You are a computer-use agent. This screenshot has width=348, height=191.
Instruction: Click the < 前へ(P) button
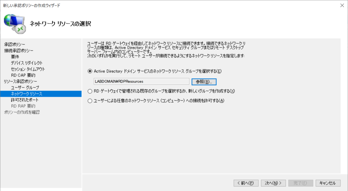pyautogui.click(x=245, y=183)
